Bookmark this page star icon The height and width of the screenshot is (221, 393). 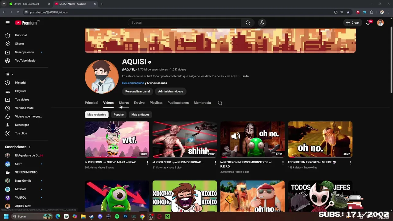point(348,12)
